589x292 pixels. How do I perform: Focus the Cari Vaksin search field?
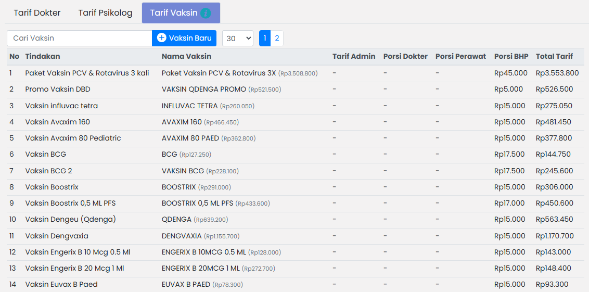(x=79, y=38)
